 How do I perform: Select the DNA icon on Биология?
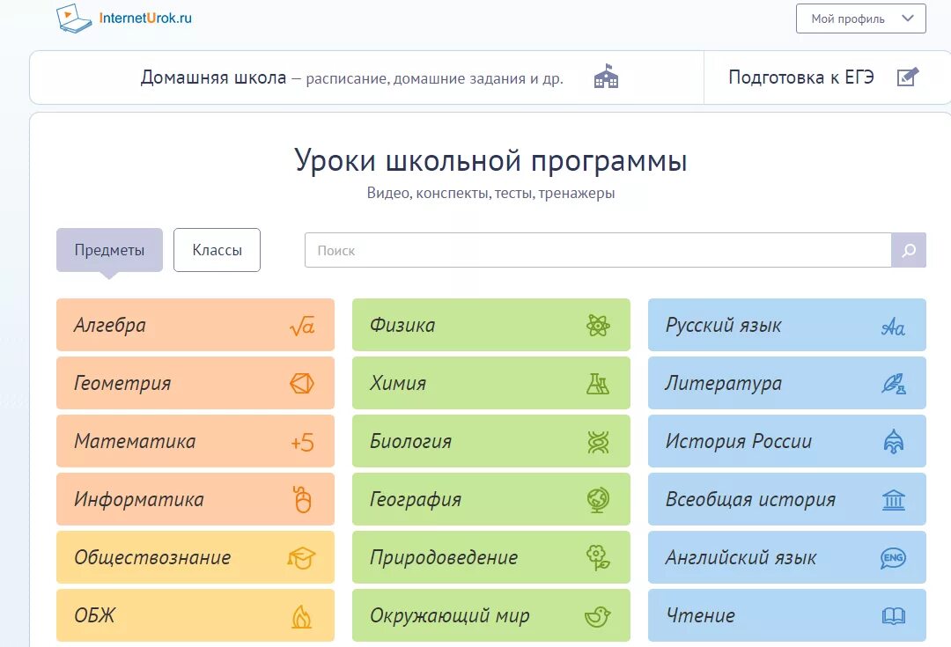tap(599, 441)
